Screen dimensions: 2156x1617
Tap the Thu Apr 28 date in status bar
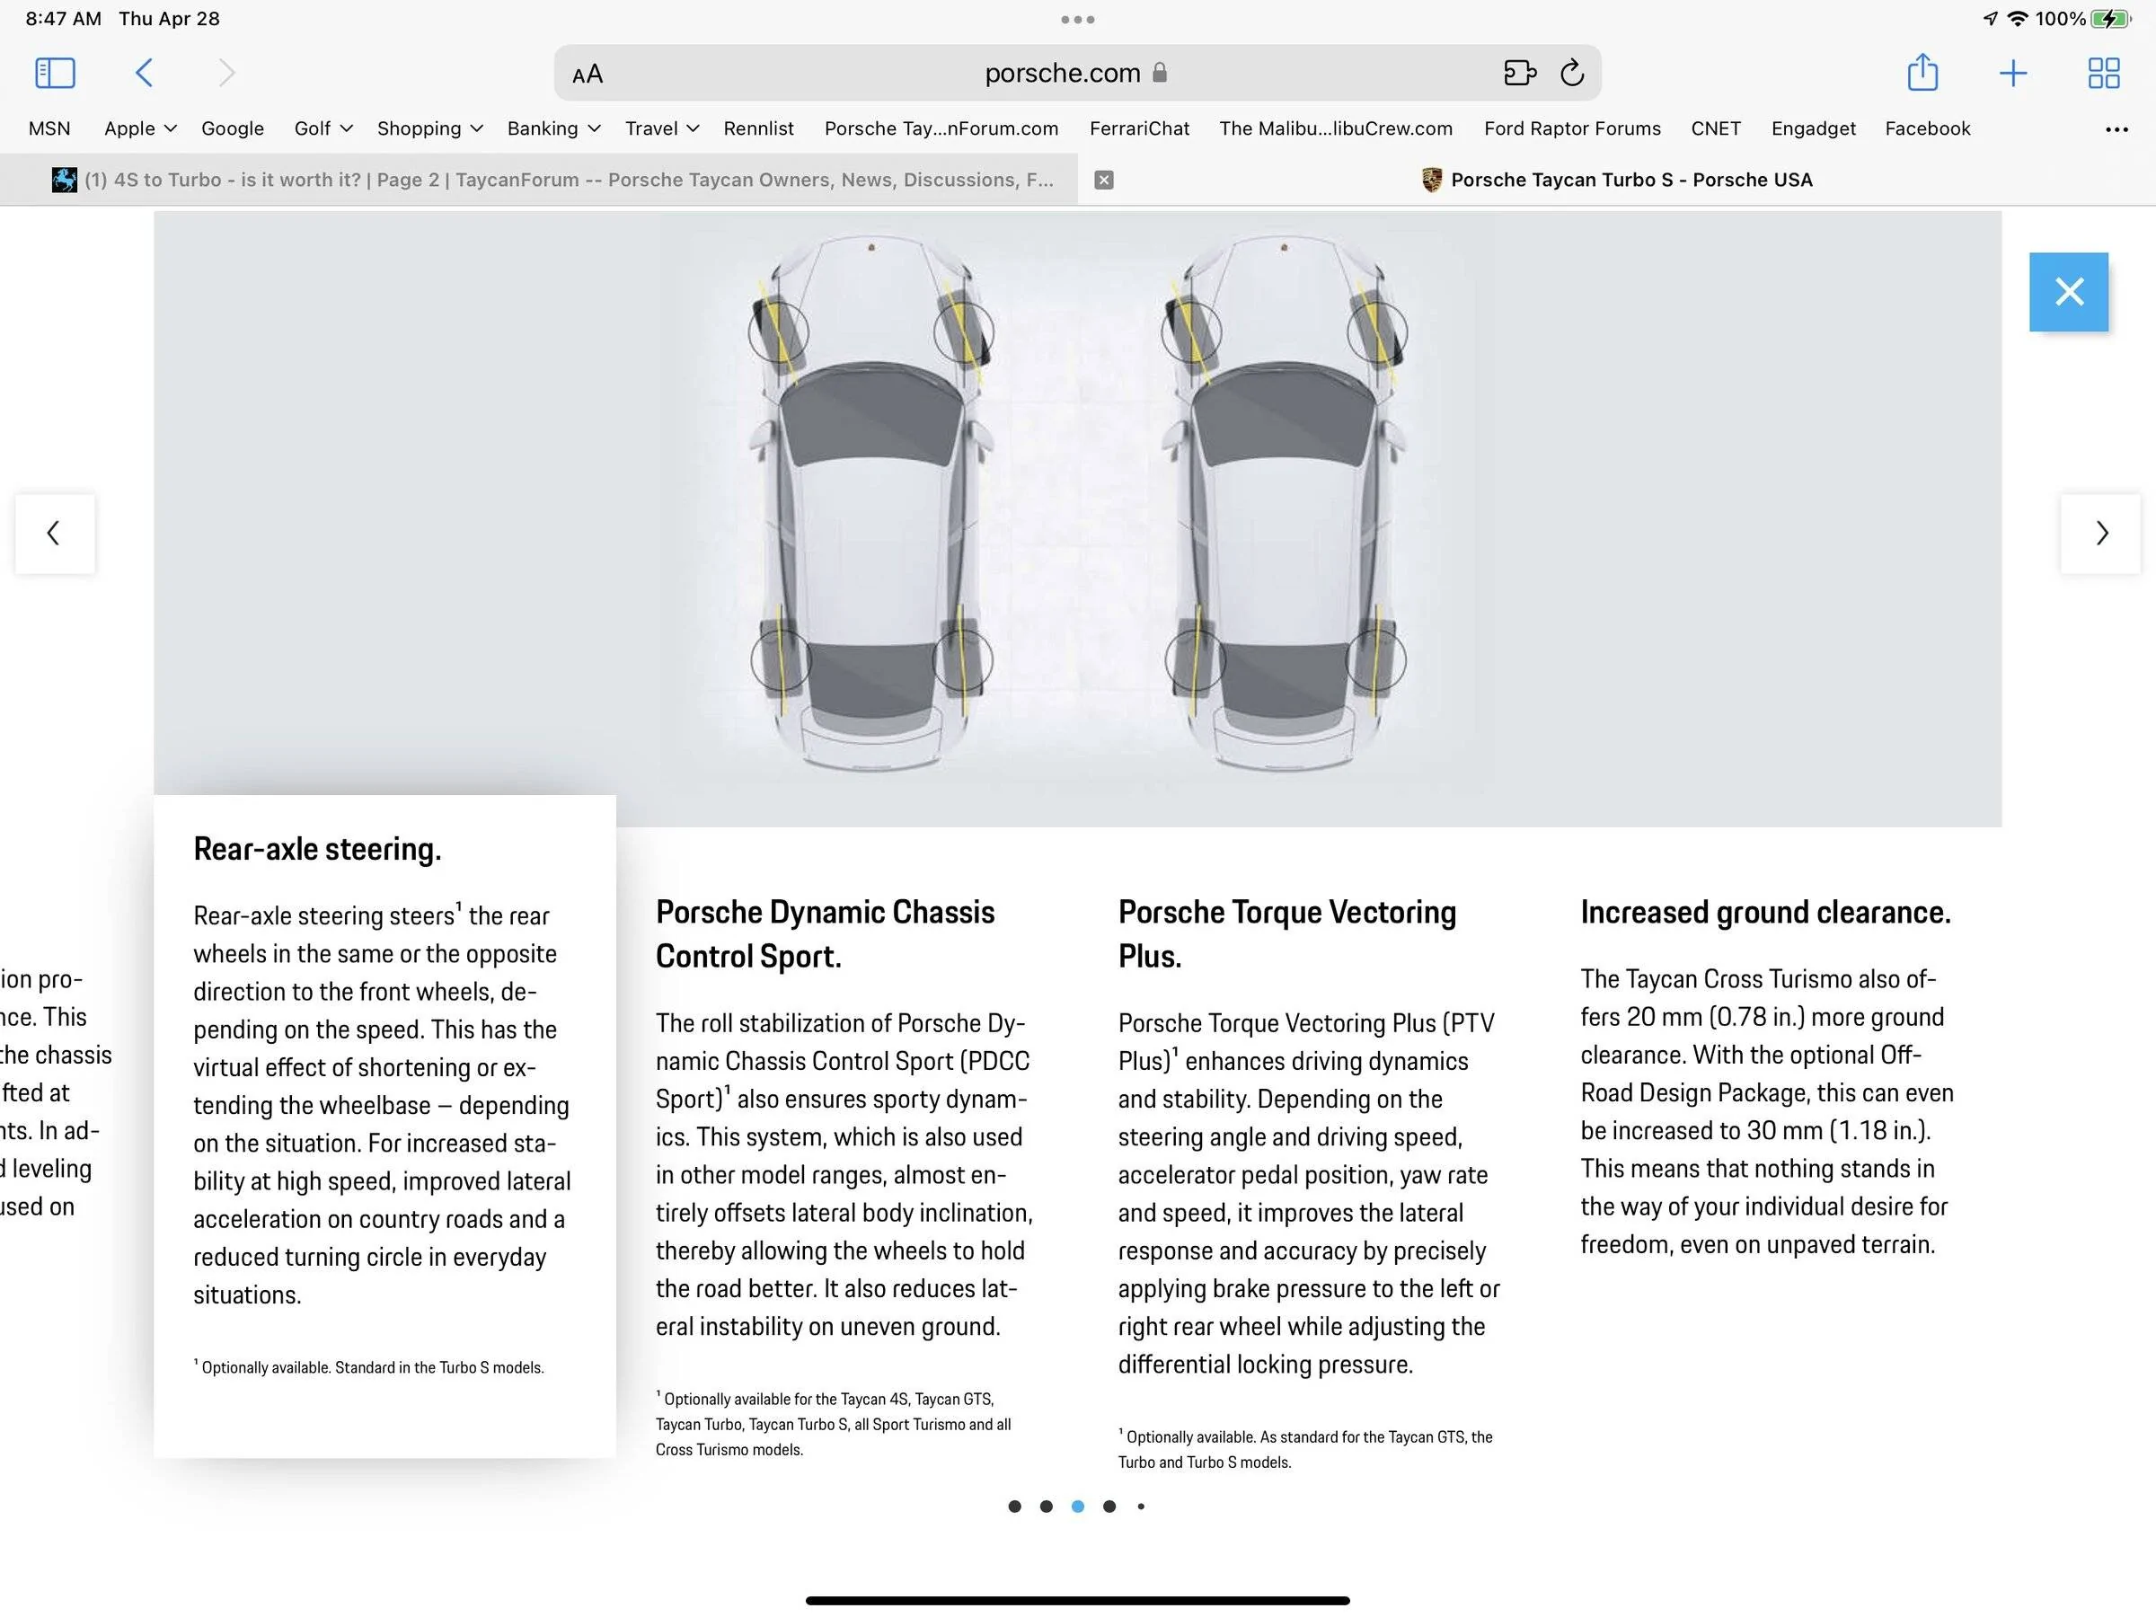170,19
